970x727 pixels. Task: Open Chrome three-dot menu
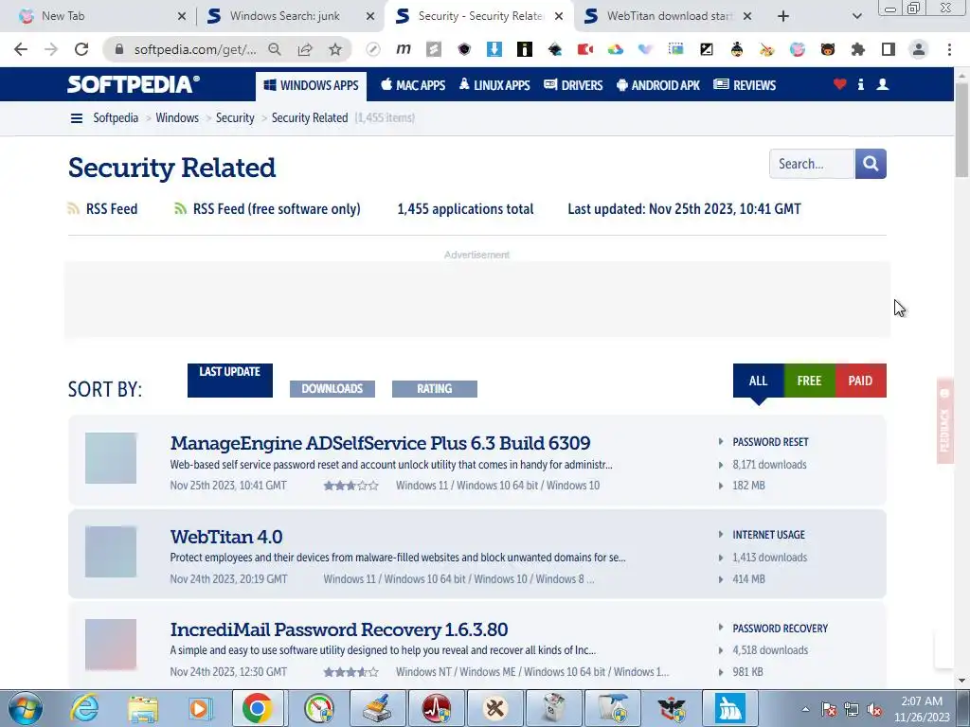949,49
